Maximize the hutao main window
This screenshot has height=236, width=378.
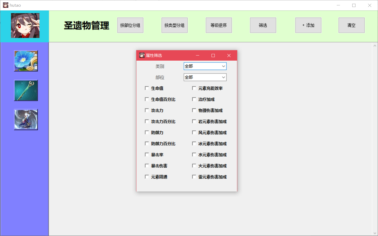tap(354, 5)
